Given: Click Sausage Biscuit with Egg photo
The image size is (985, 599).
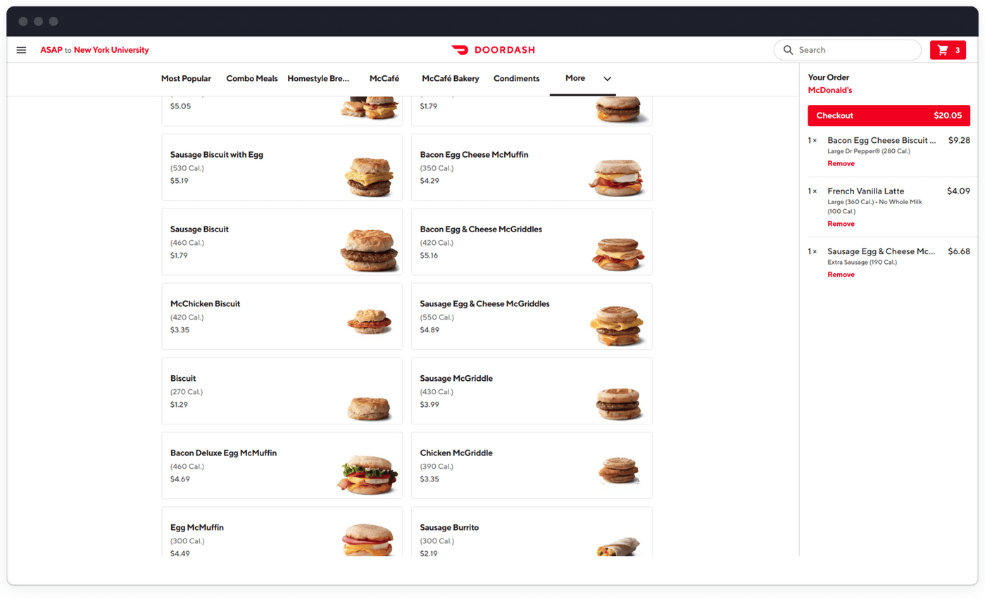Looking at the screenshot, I should 369,177.
